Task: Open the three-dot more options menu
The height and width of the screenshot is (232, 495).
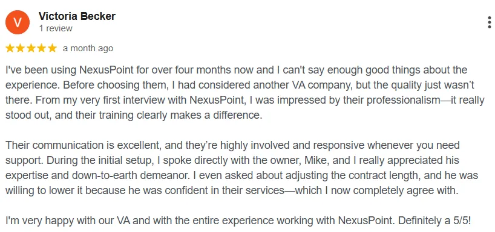Action: coord(490,23)
